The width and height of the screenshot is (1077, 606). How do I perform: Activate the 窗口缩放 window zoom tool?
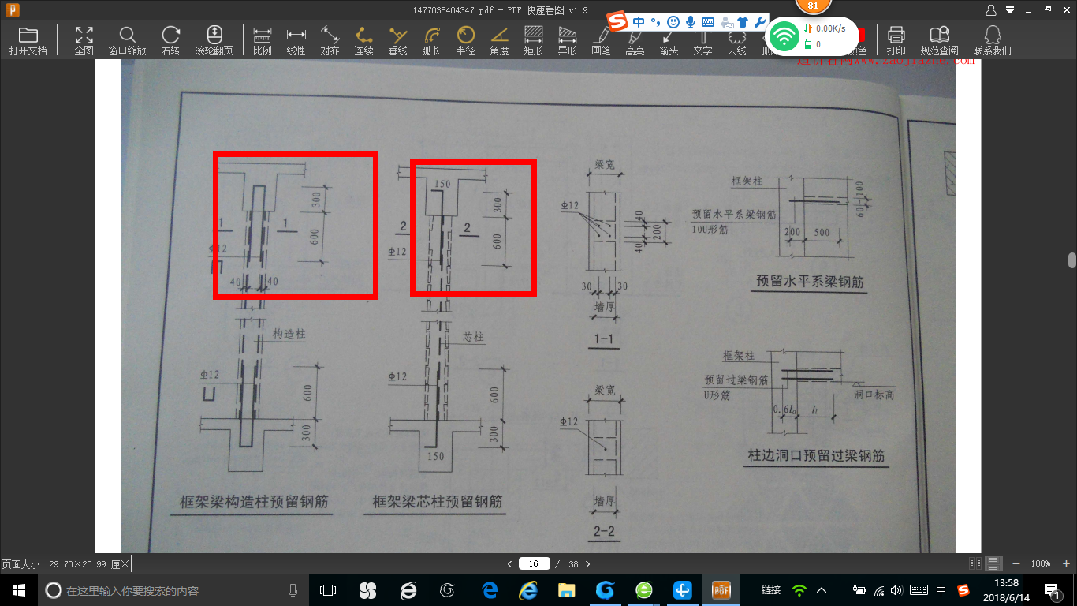pyautogui.click(x=127, y=40)
